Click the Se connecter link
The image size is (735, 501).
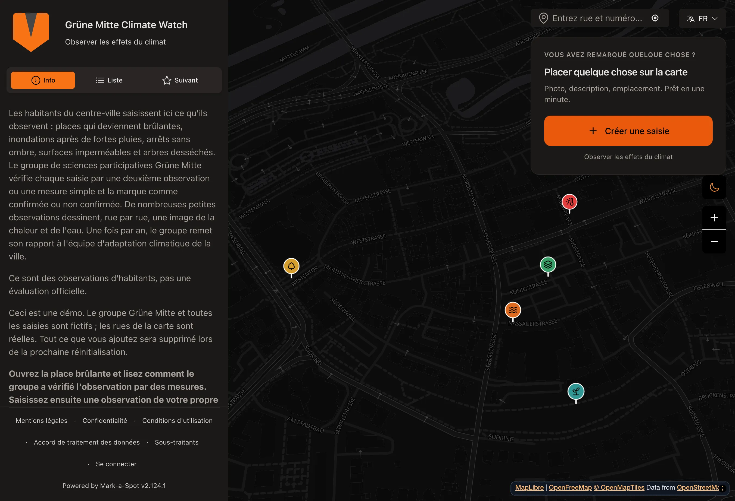pyautogui.click(x=116, y=464)
